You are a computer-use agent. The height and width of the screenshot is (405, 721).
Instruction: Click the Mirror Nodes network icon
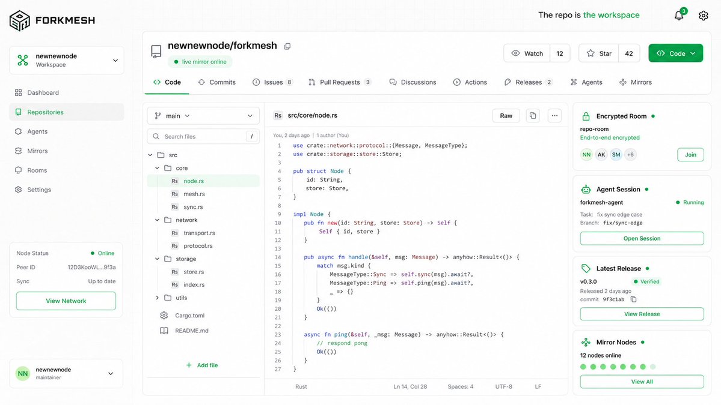click(x=586, y=342)
